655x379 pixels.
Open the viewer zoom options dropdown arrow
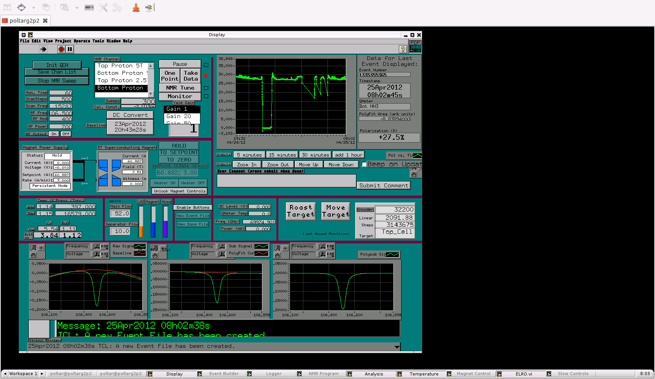tap(77, 7)
